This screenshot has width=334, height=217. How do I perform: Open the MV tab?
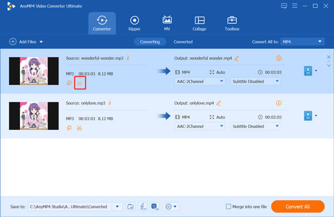click(167, 23)
